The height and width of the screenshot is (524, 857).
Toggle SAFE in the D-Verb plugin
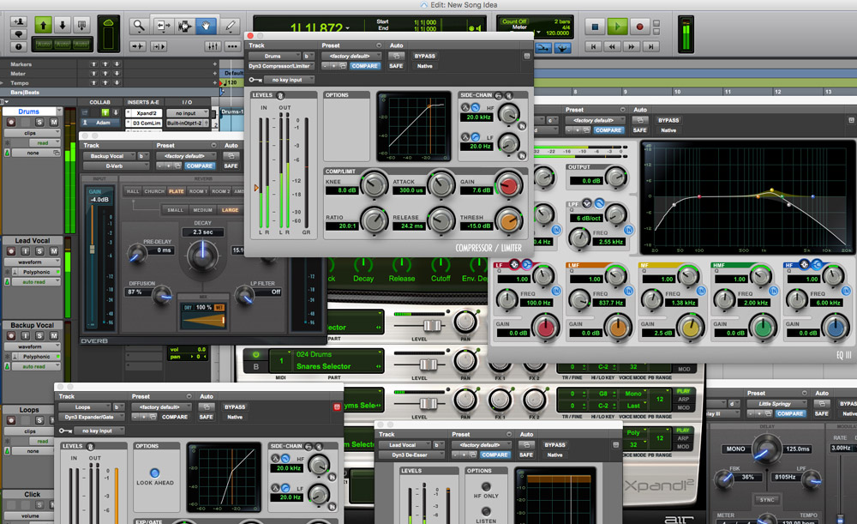pos(231,166)
